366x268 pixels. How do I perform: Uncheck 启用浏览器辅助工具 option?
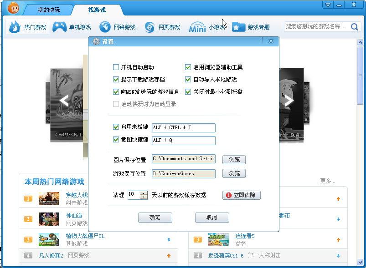tap(188, 67)
